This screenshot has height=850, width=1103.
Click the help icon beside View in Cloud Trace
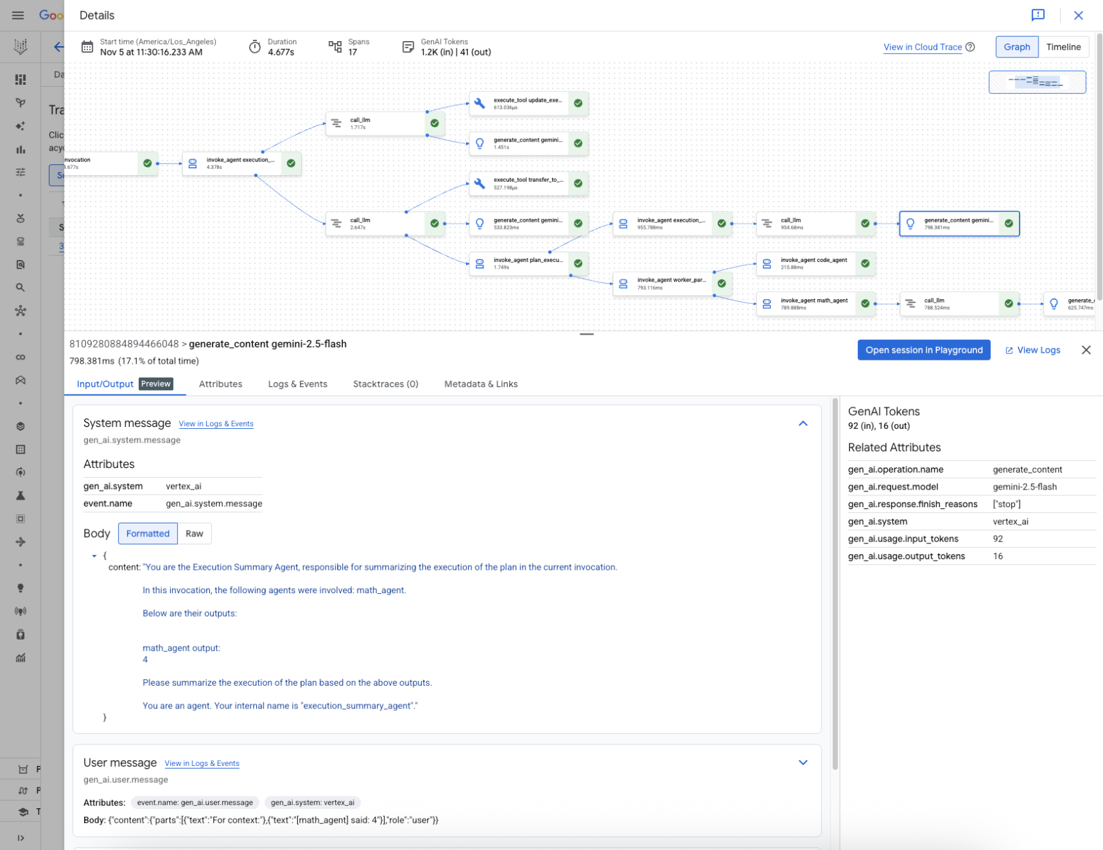pyautogui.click(x=971, y=47)
